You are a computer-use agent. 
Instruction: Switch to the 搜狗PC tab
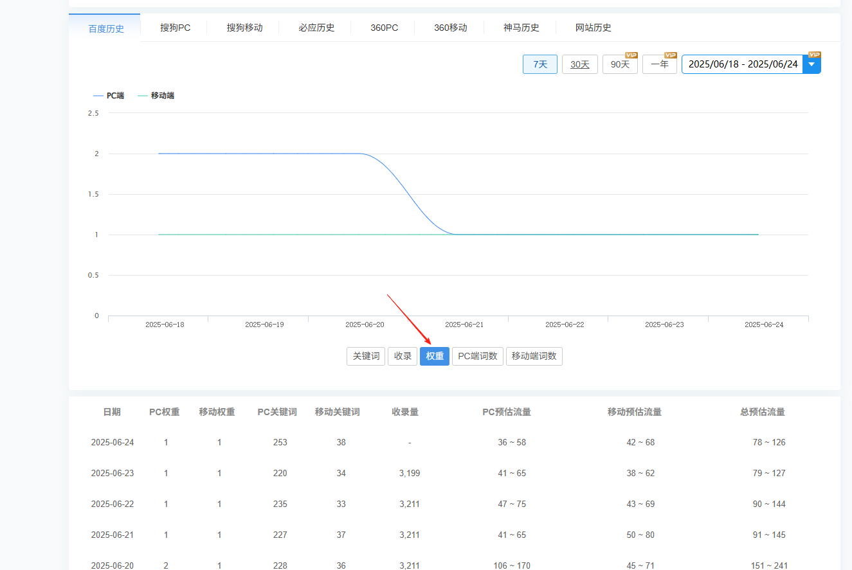point(174,28)
